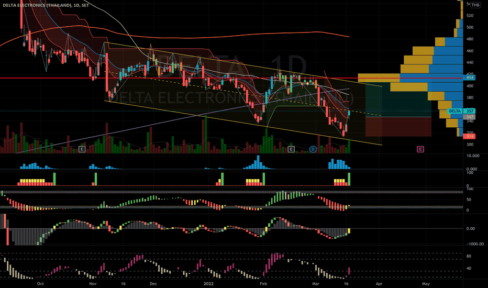The image size is (488, 288).
Task: Click the chart title DELTA ELECTRONICS (THAILAND)
Action: click(37, 5)
